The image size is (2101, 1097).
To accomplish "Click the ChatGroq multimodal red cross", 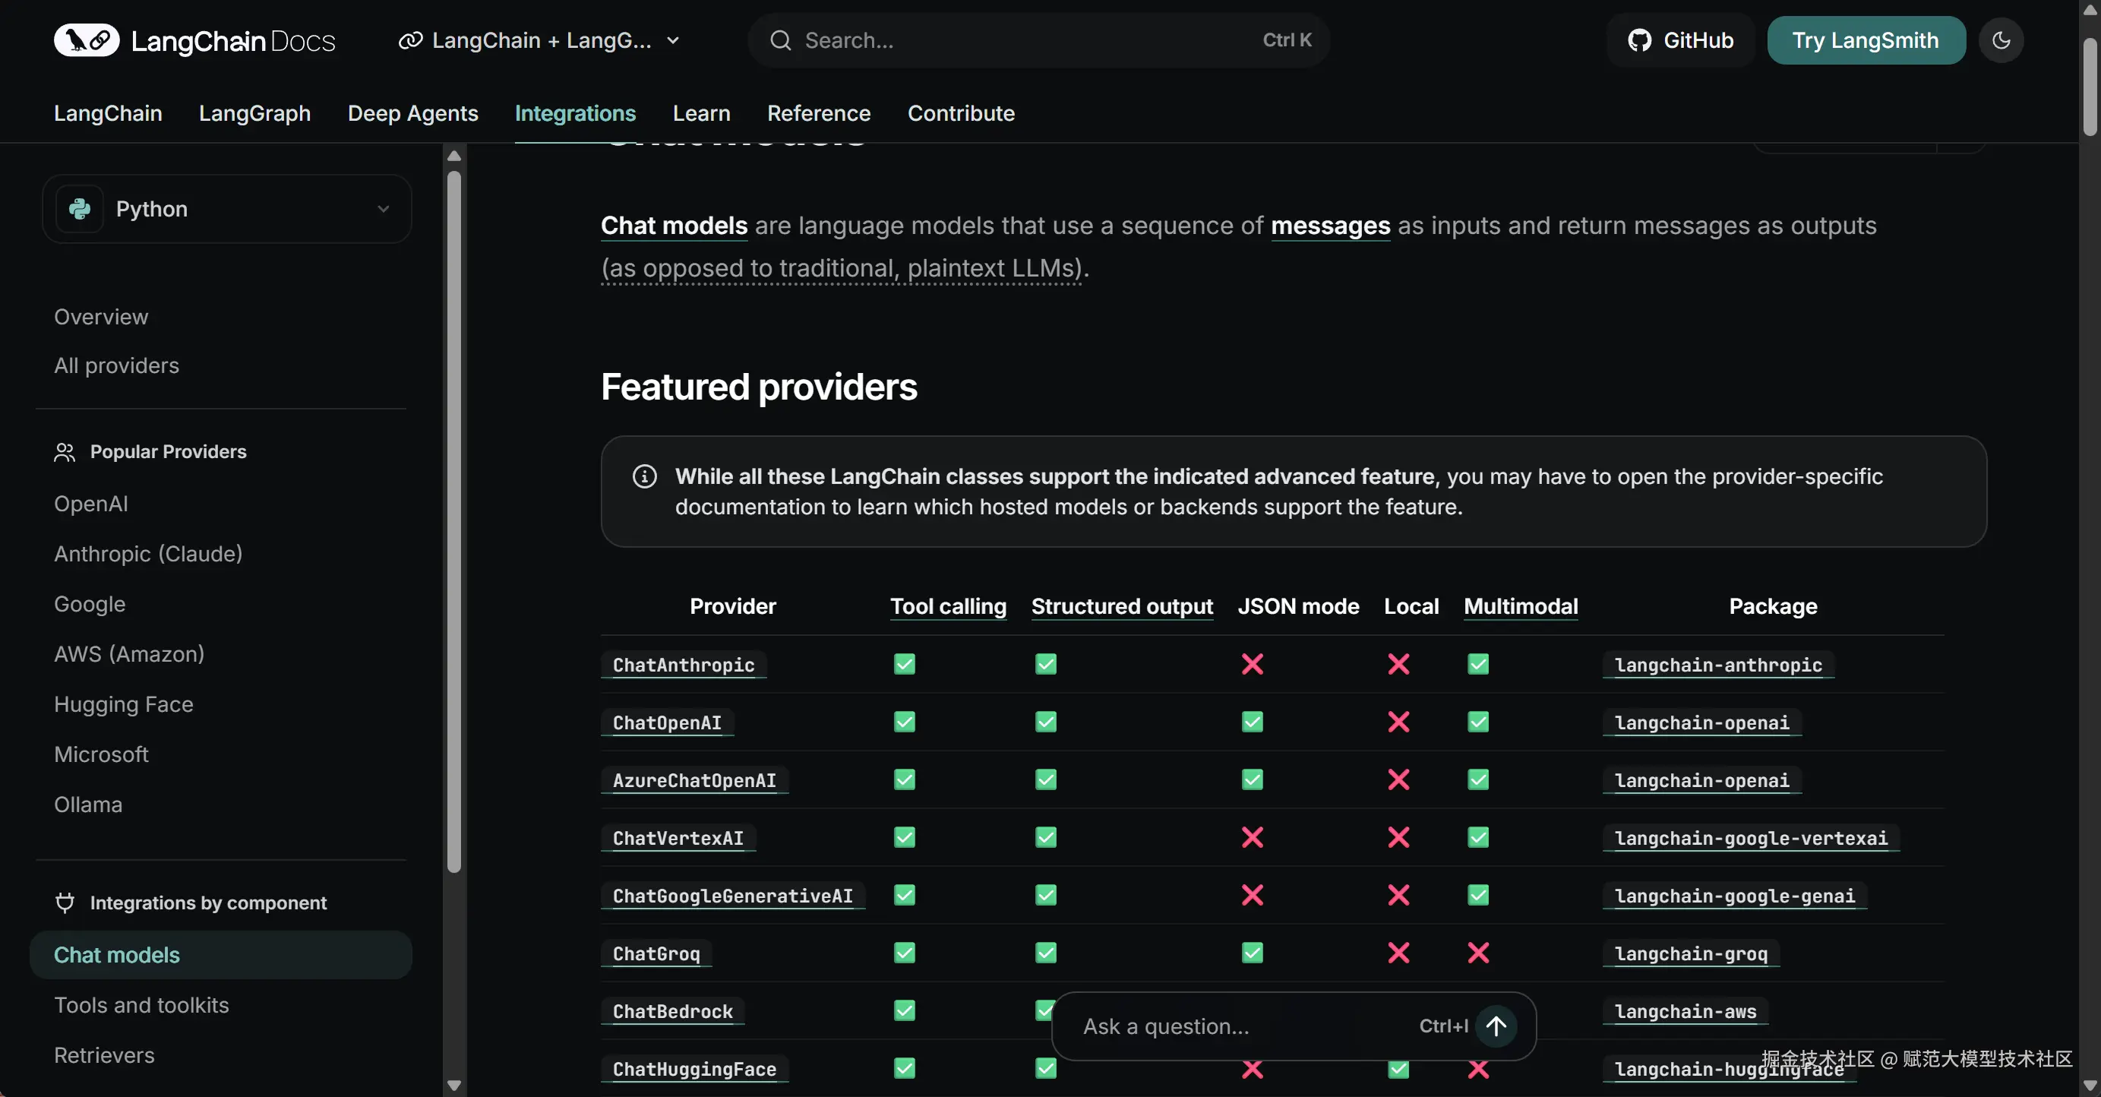I will 1478,953.
